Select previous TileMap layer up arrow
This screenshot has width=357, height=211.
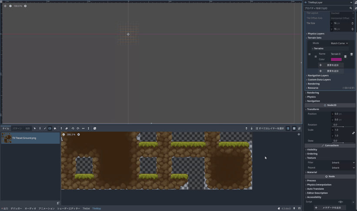tap(246, 128)
